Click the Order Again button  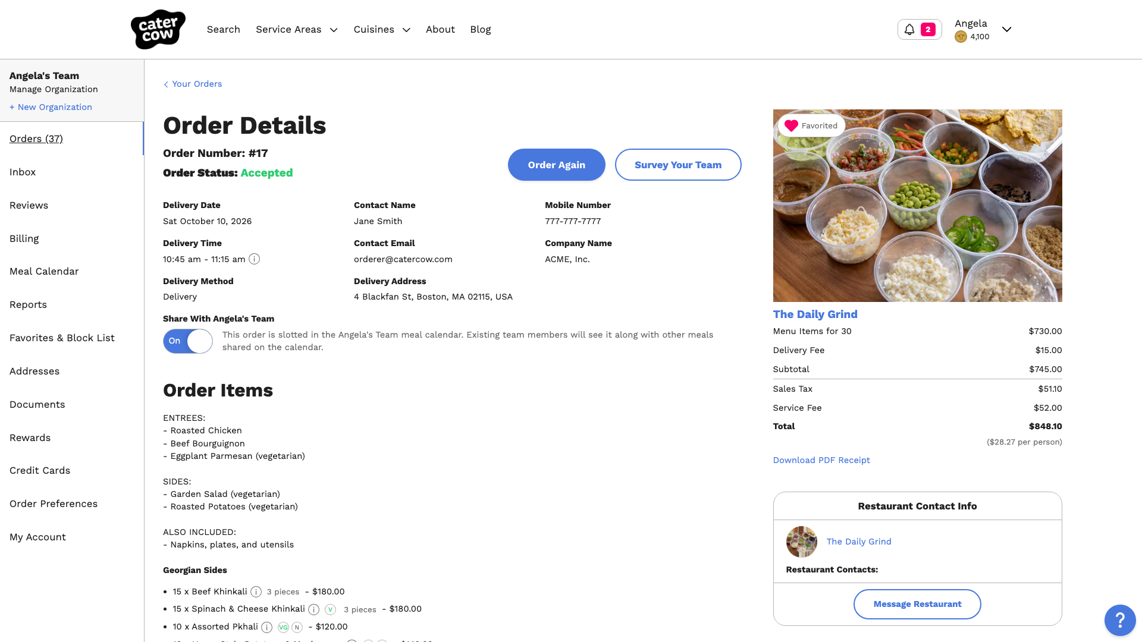(x=557, y=165)
